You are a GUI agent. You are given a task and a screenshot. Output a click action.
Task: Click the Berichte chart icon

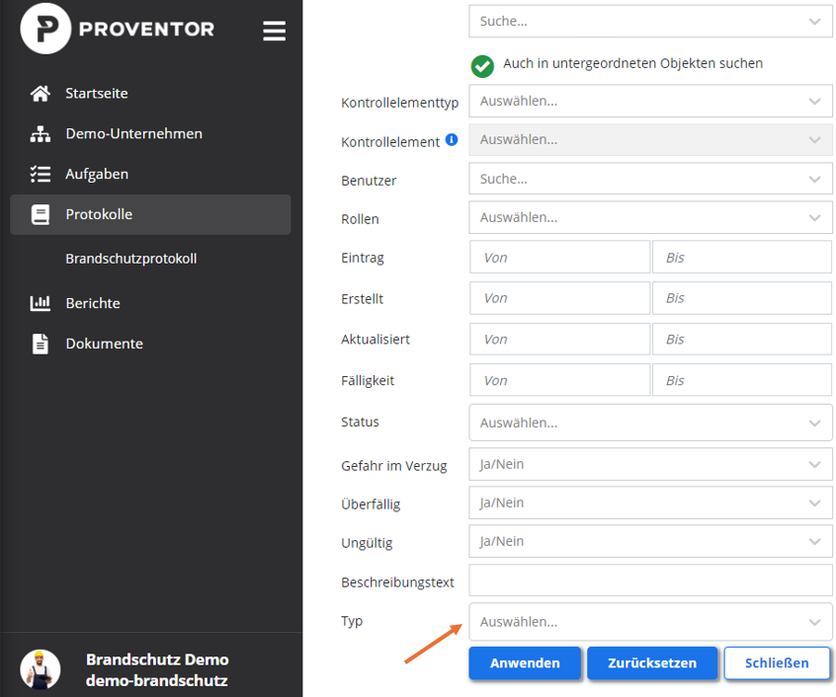[x=41, y=303]
